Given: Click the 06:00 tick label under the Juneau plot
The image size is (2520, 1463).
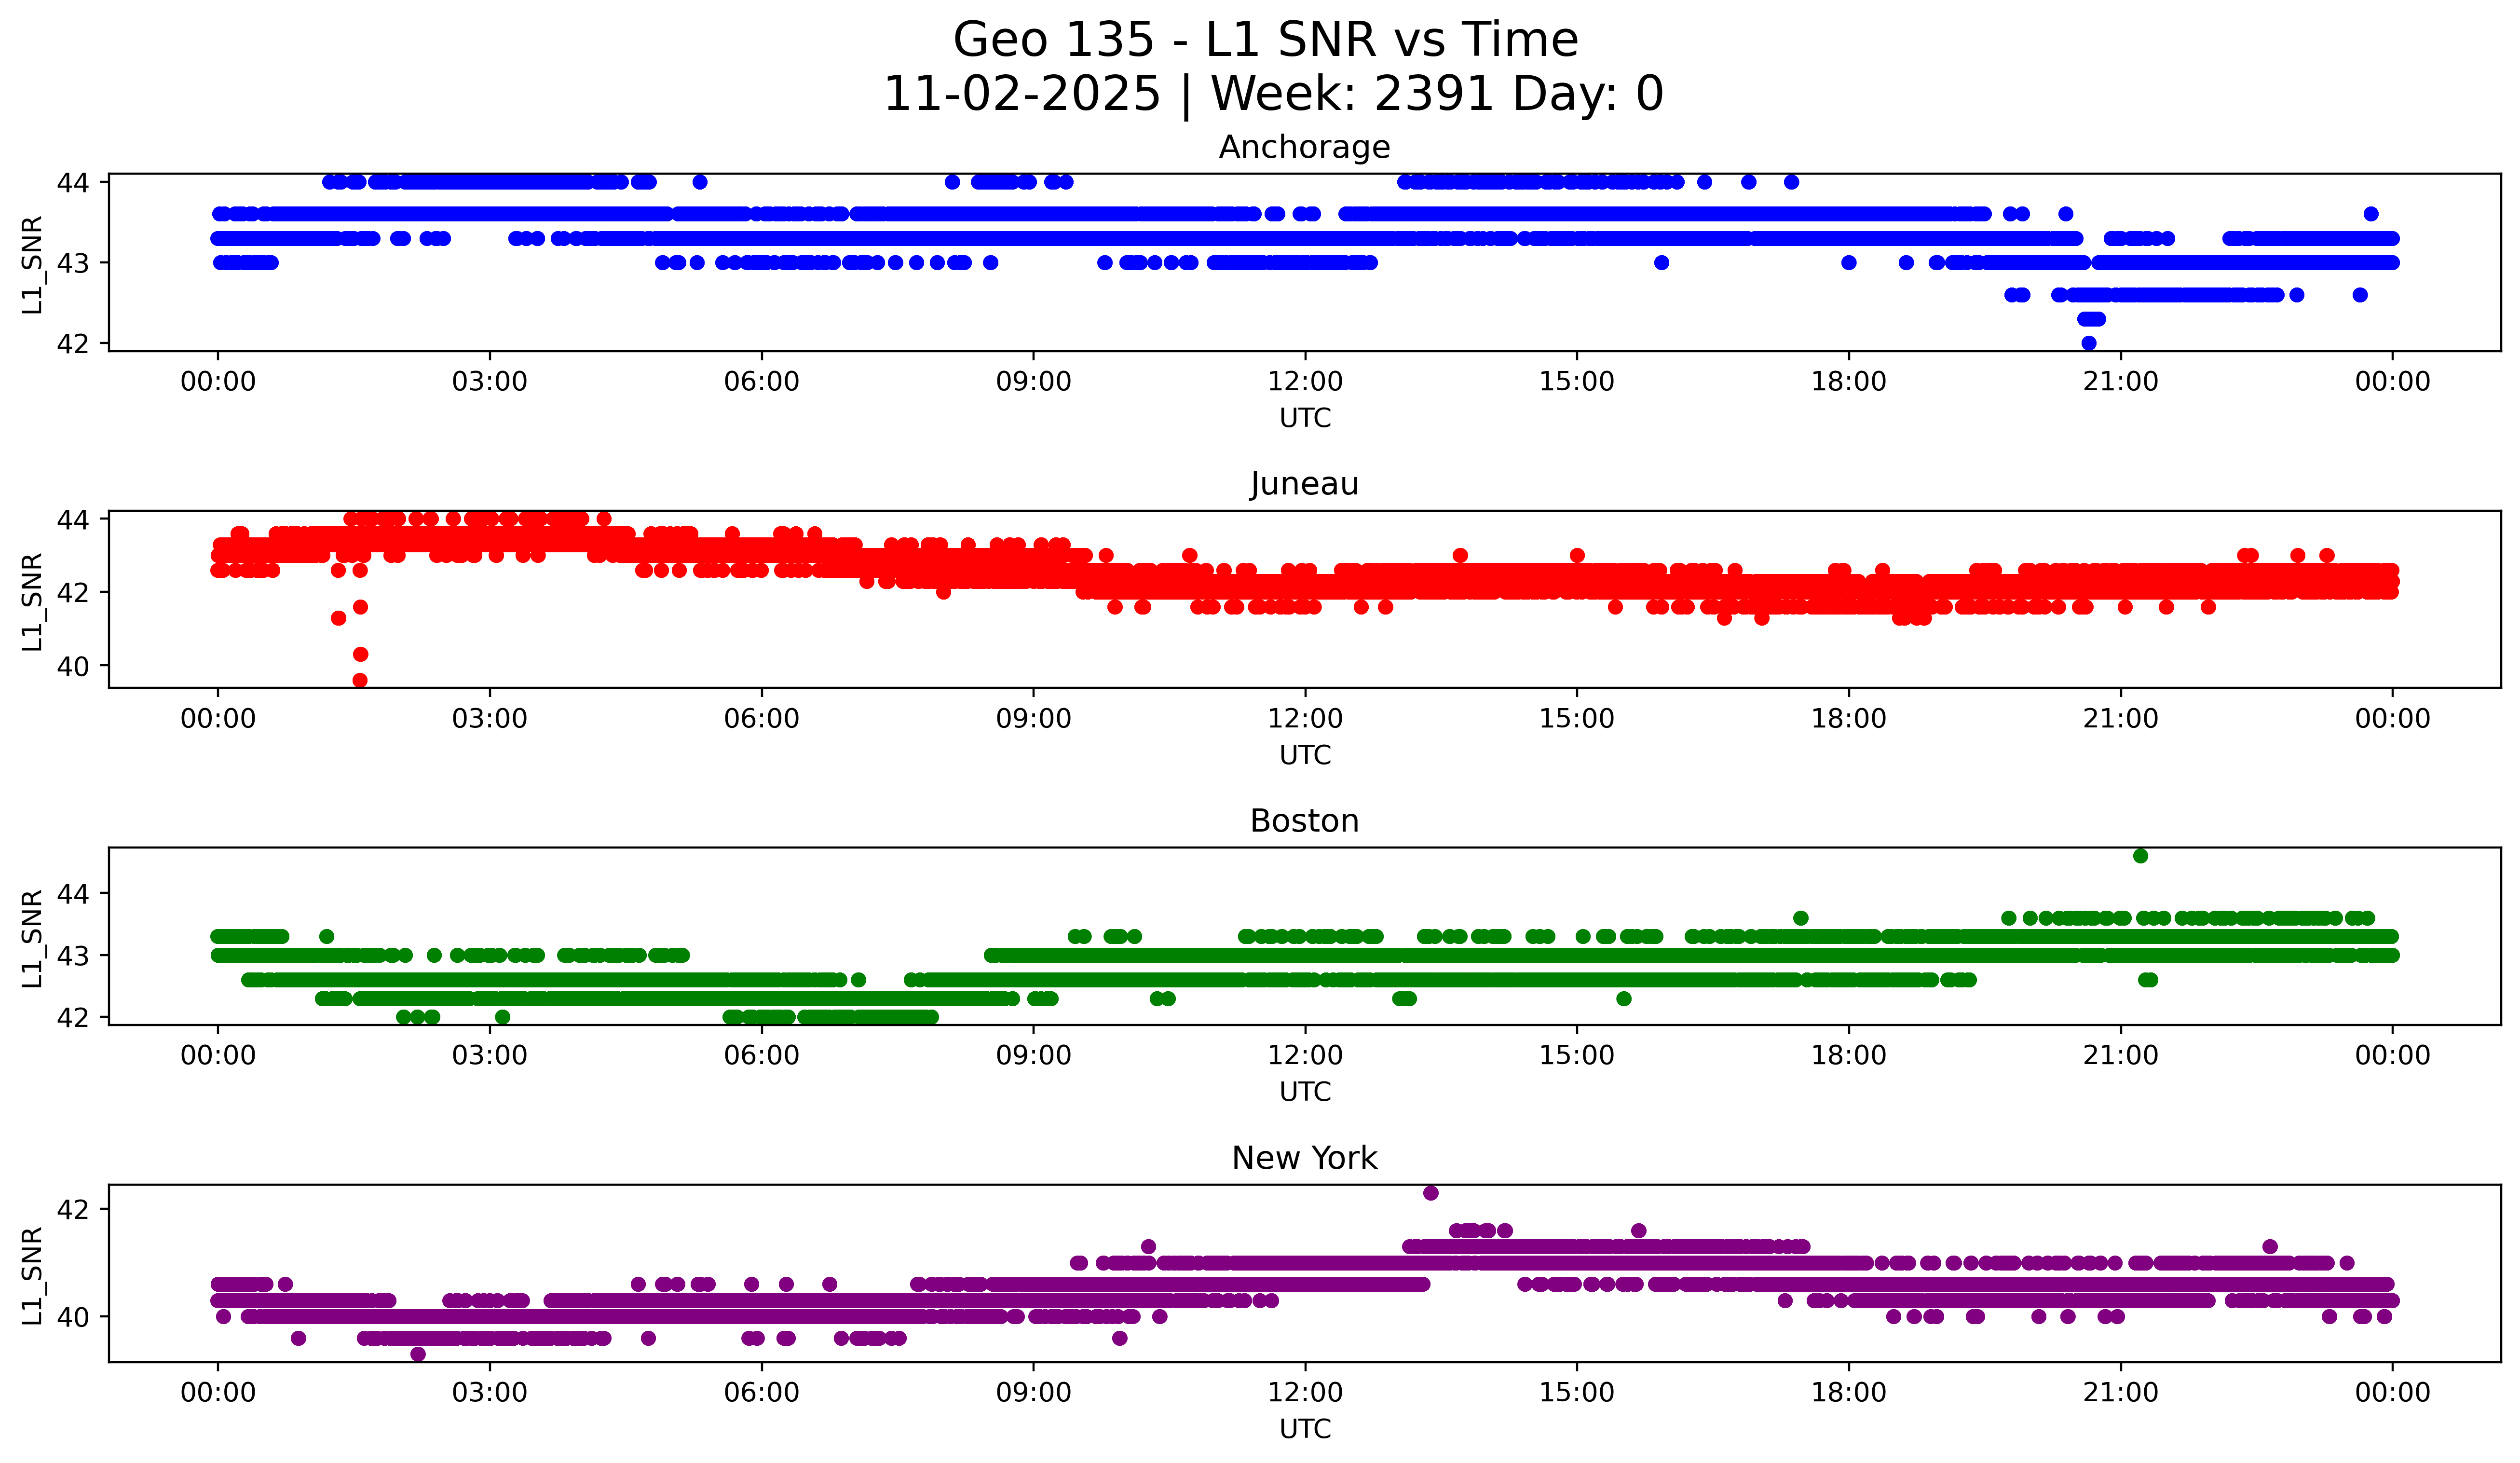Looking at the screenshot, I should (x=761, y=719).
